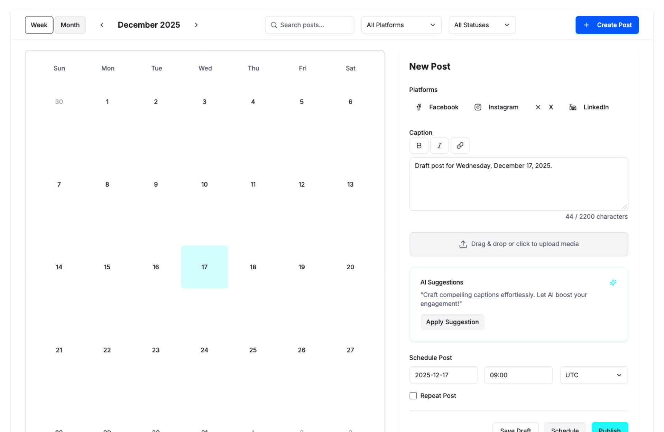Image resolution: width=664 pixels, height=432 pixels.
Task: Open the All Platforms dropdown
Action: coord(401,25)
